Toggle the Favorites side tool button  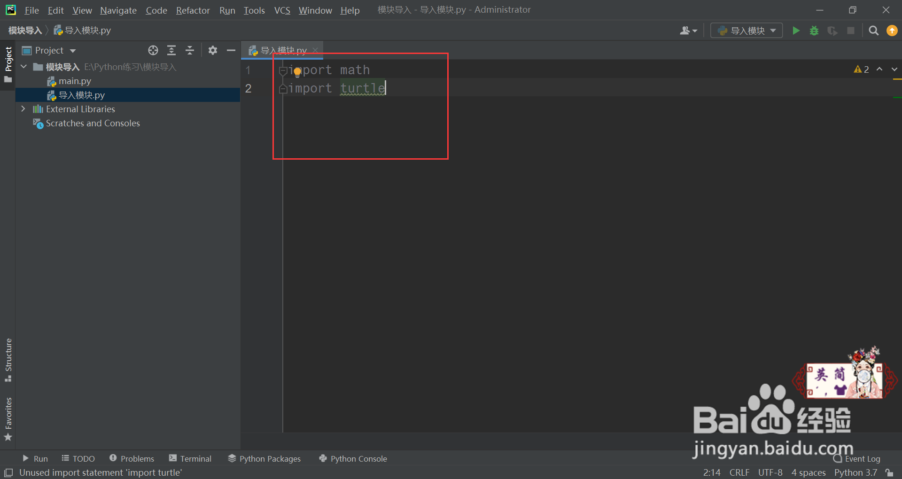[x=8, y=419]
